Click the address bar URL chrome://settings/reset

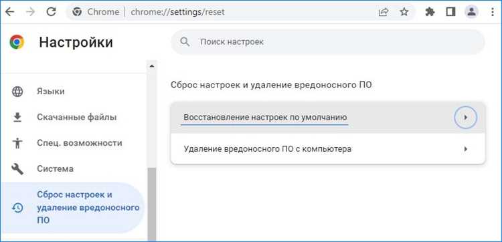tap(177, 12)
